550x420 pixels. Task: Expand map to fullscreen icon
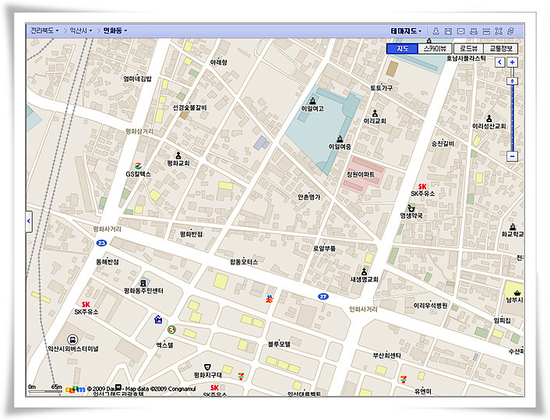(499, 31)
